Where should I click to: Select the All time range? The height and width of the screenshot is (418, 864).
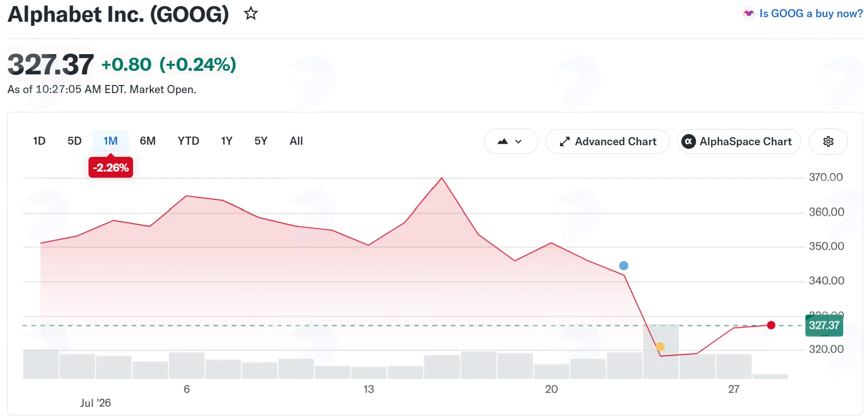click(296, 141)
